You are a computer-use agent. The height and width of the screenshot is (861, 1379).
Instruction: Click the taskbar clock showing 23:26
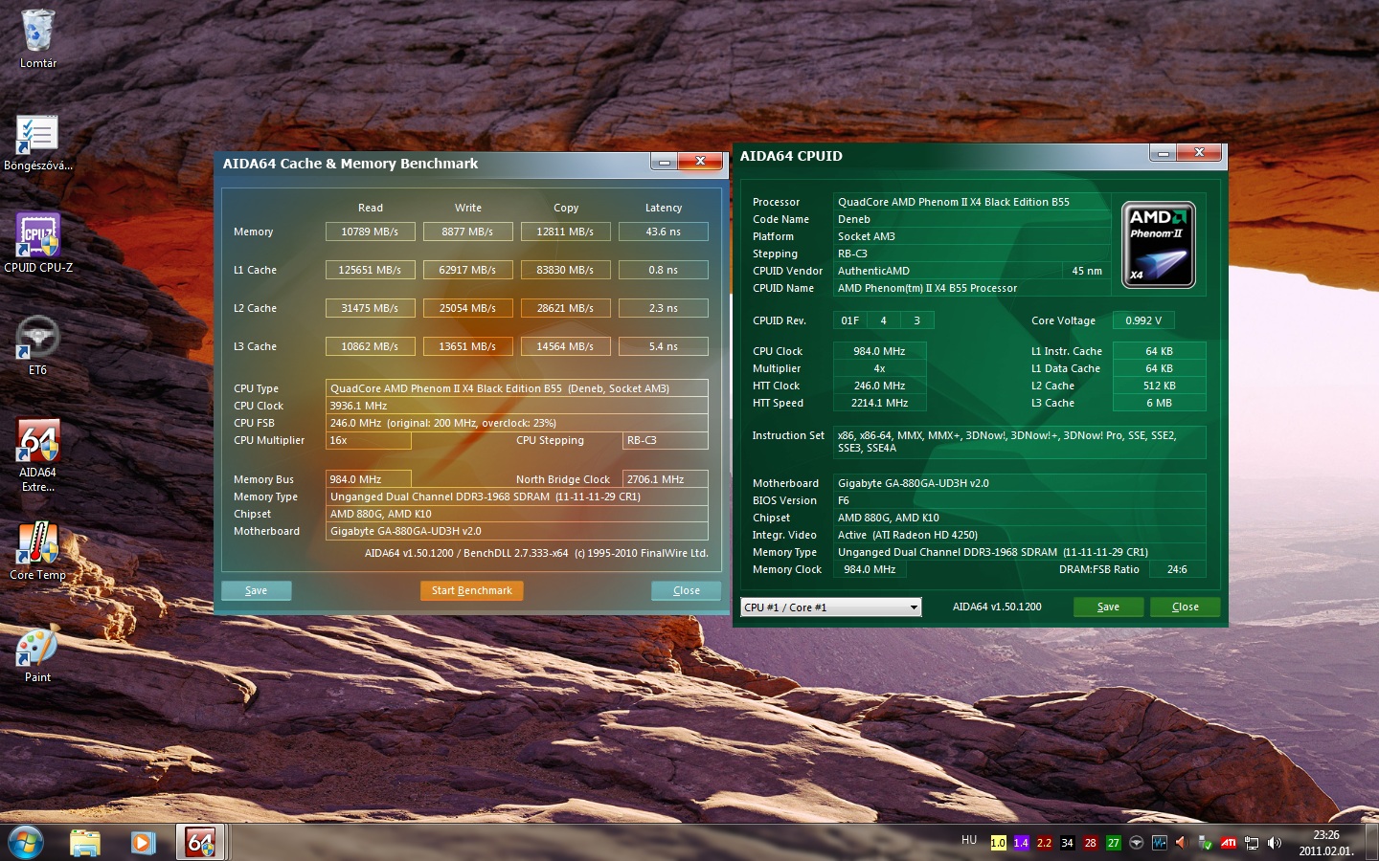[x=1325, y=843]
